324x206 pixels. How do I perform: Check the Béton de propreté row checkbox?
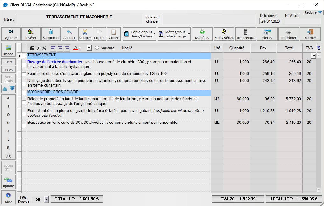pyautogui.click(x=24, y=103)
